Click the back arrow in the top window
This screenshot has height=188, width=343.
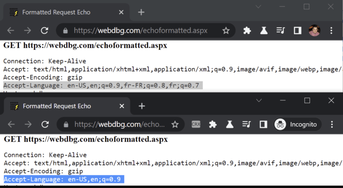(x=11, y=31)
